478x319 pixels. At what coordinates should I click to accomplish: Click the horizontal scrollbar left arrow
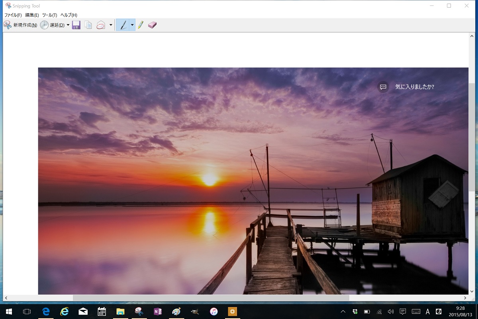tap(6, 298)
